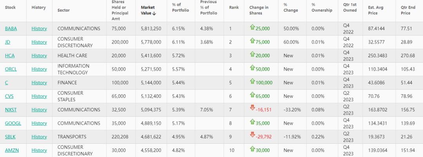
Task: Open the GOOGL stock link
Action: point(13,123)
